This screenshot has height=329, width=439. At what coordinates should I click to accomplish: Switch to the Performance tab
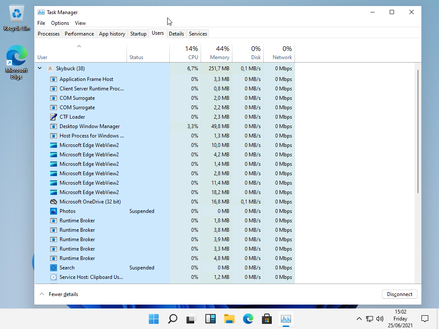(79, 34)
